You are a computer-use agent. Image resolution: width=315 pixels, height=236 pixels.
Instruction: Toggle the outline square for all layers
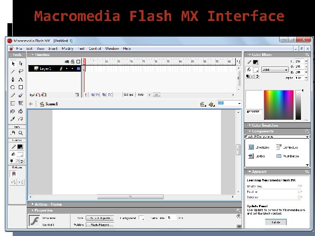tap(78, 62)
